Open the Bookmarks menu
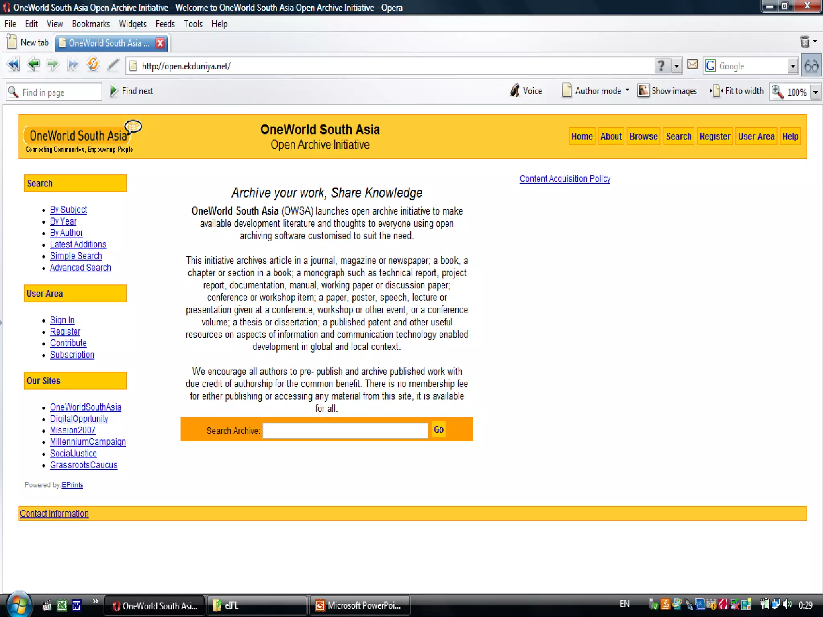Image resolution: width=823 pixels, height=617 pixels. click(91, 24)
